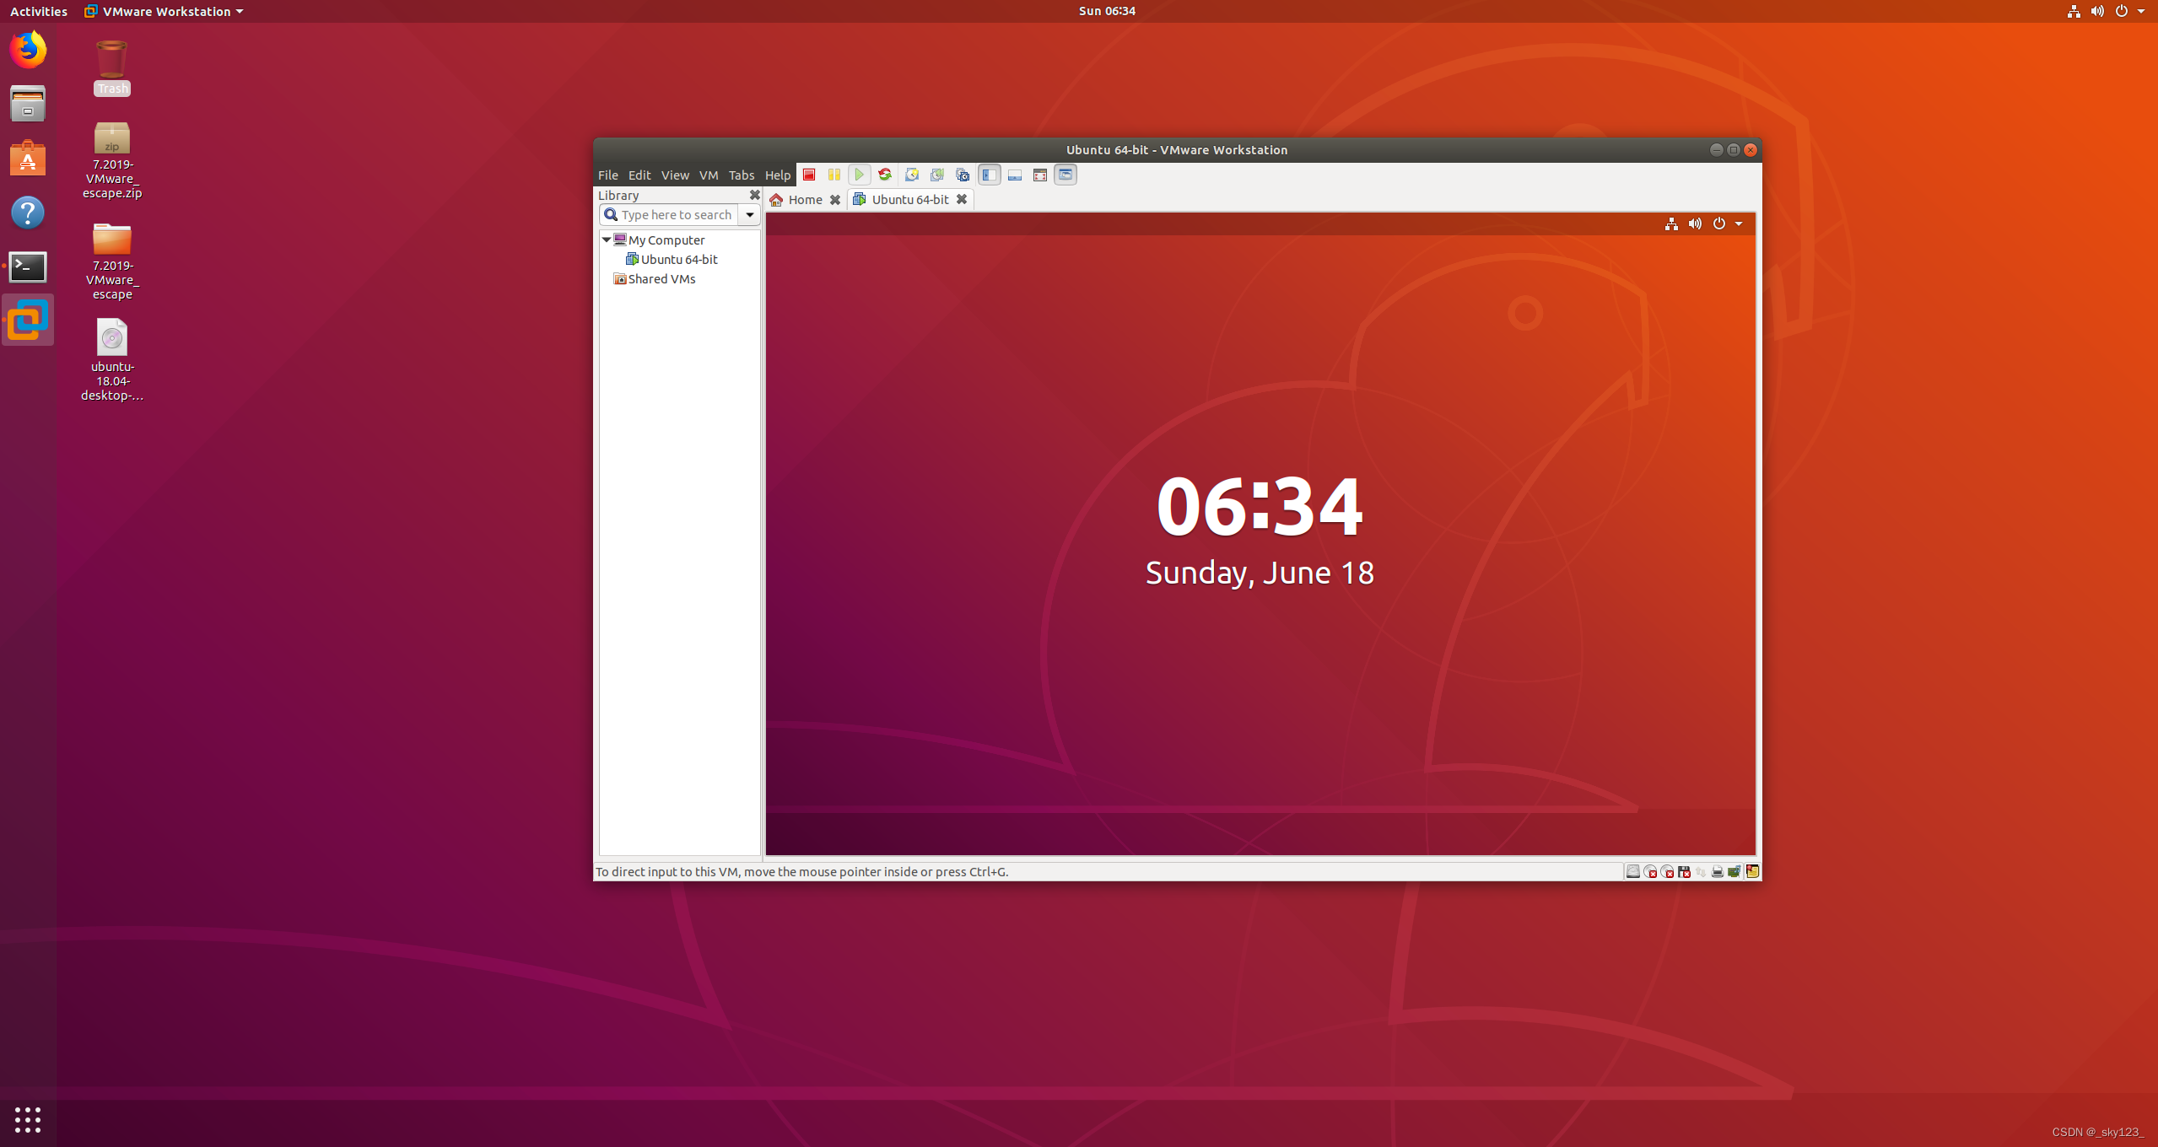
Task: Close the Home tab
Action: (x=835, y=200)
